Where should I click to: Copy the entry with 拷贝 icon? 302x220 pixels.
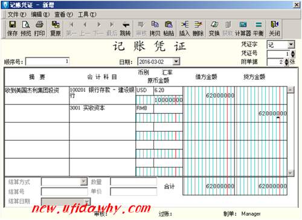tap(155, 28)
